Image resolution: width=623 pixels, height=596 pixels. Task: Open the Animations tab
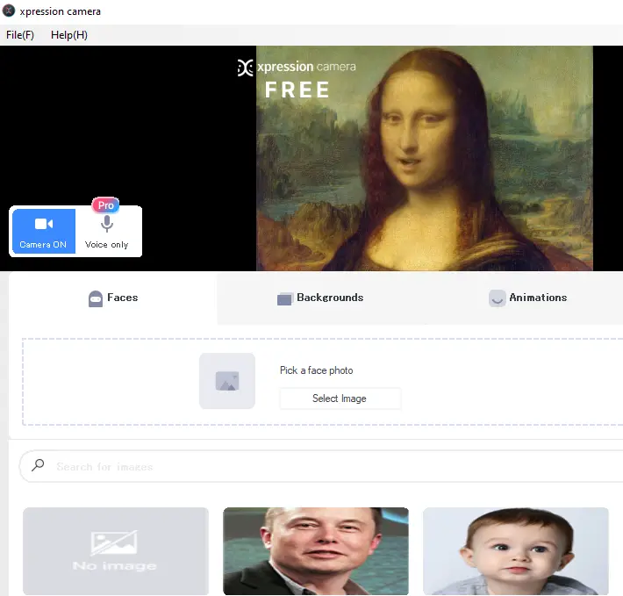(x=528, y=298)
